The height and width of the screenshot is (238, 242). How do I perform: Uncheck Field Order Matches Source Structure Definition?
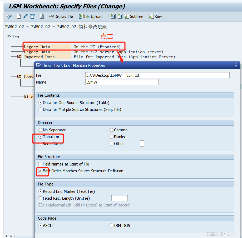click(x=40, y=170)
